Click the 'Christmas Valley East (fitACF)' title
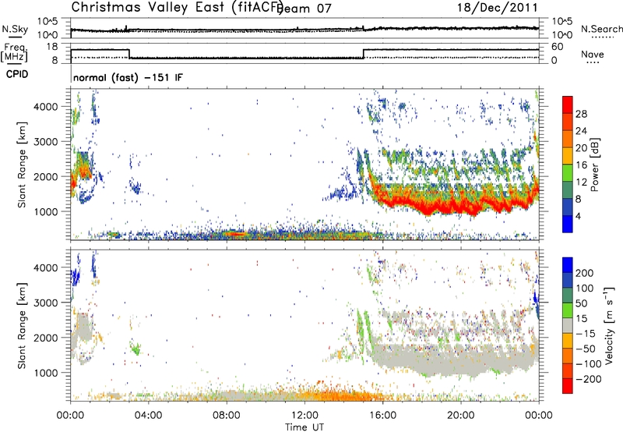Image resolution: width=623 pixels, height=432 pixels. click(177, 8)
